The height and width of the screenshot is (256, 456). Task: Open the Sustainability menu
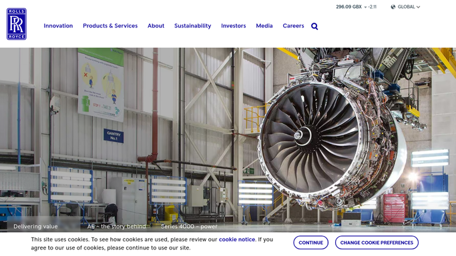192,26
